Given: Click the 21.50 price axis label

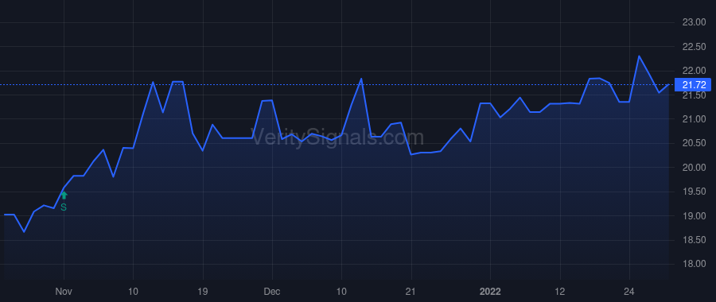Looking at the screenshot, I should point(693,95).
